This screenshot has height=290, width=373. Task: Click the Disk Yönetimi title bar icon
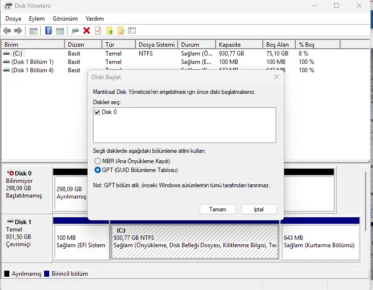(x=8, y=6)
